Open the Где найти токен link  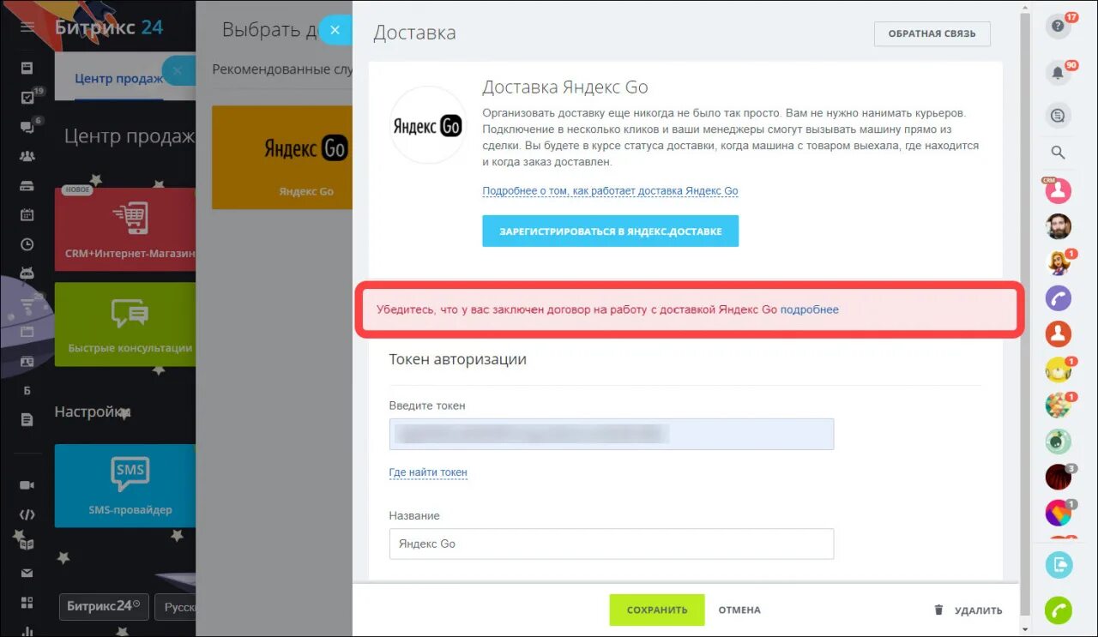428,472
